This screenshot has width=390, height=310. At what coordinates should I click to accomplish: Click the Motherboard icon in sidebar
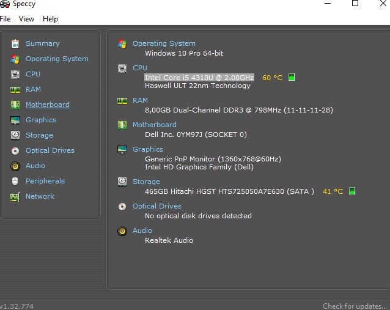coord(15,105)
